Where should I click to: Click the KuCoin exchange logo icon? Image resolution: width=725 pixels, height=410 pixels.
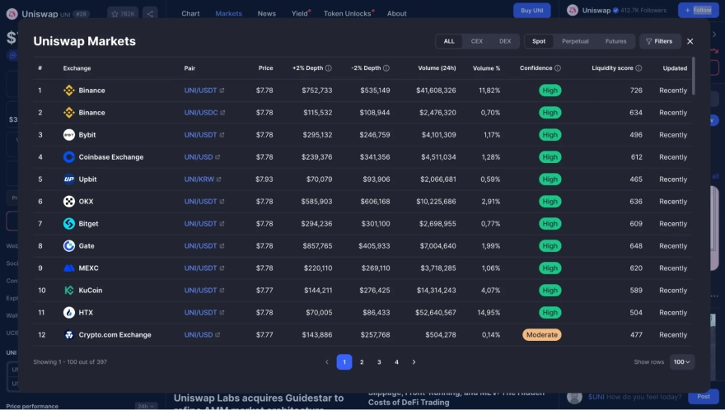(x=69, y=291)
